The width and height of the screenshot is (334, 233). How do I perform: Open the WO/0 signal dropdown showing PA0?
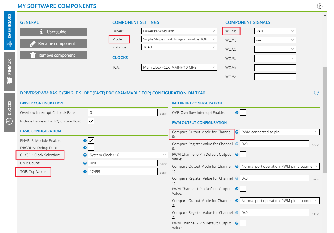275,31
